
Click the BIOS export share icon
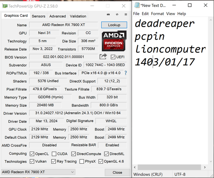point(103,57)
